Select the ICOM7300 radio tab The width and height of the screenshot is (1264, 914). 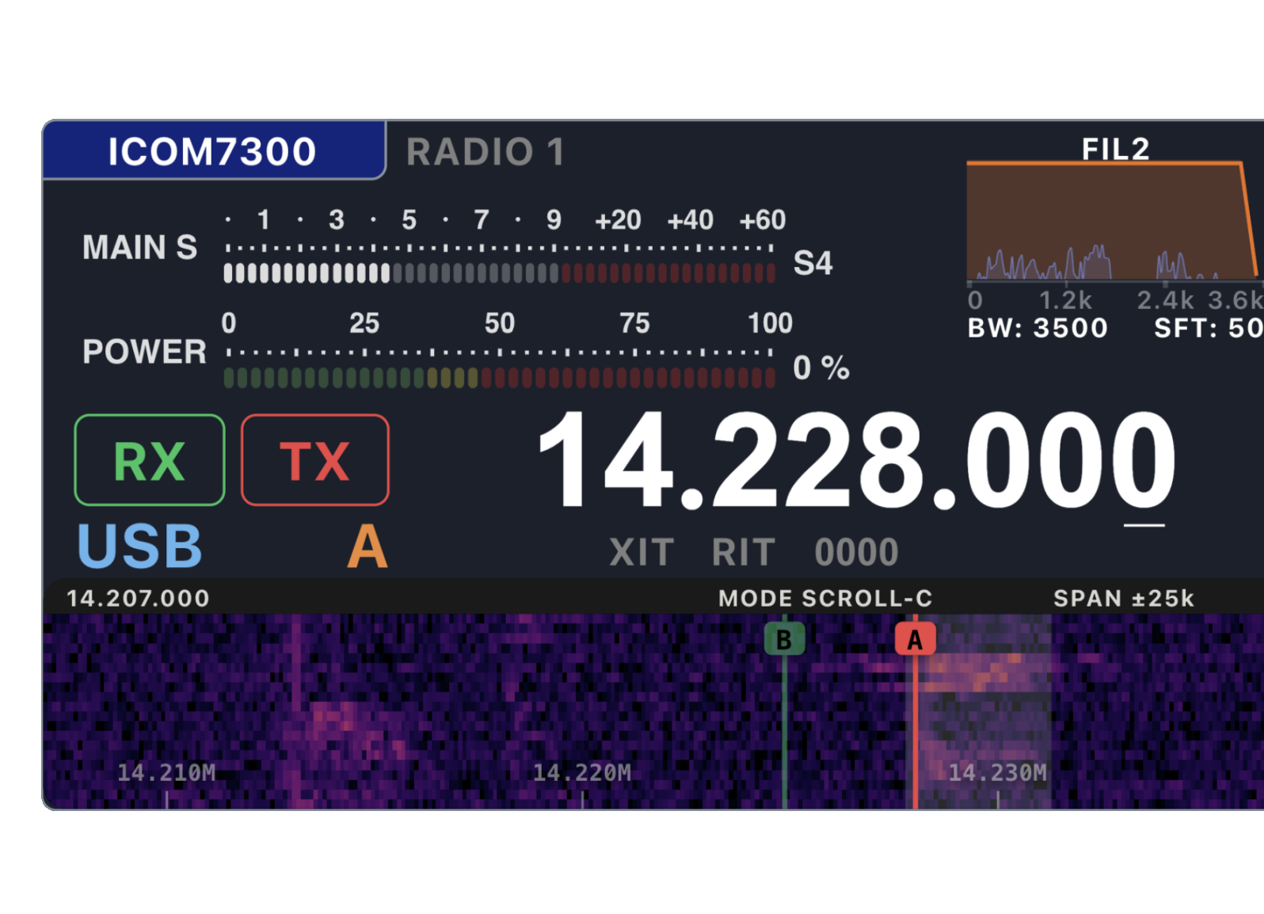[213, 150]
